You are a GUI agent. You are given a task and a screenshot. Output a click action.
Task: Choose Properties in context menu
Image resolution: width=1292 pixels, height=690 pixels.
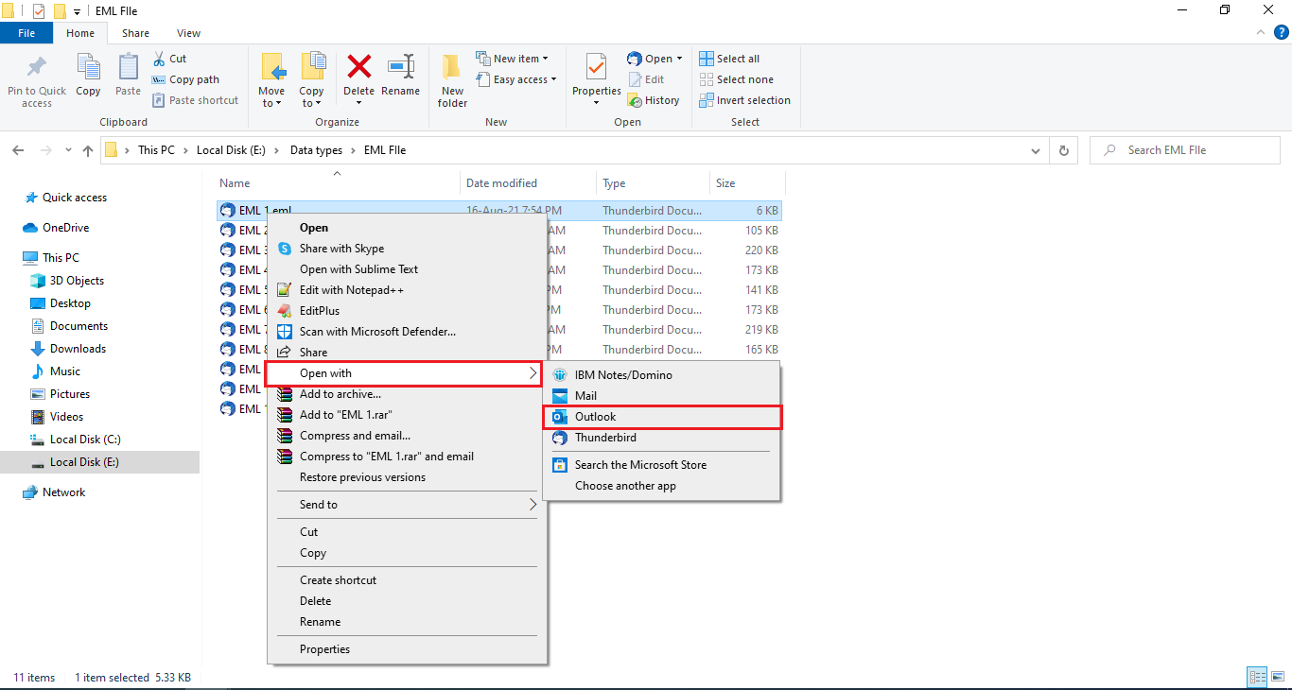[408, 649]
